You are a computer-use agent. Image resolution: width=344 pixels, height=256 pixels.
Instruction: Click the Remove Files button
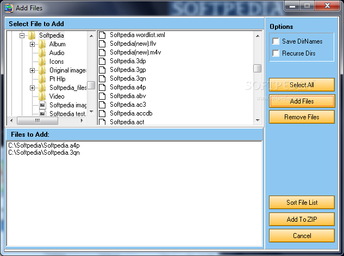click(302, 117)
